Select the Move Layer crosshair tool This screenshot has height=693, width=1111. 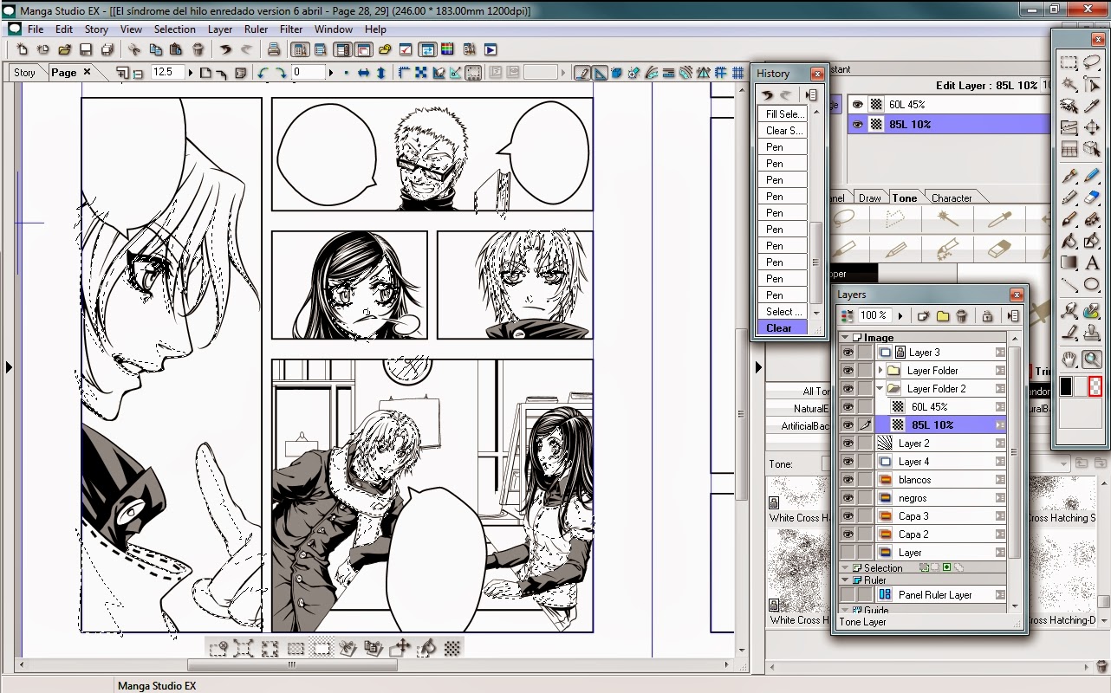(1092, 127)
